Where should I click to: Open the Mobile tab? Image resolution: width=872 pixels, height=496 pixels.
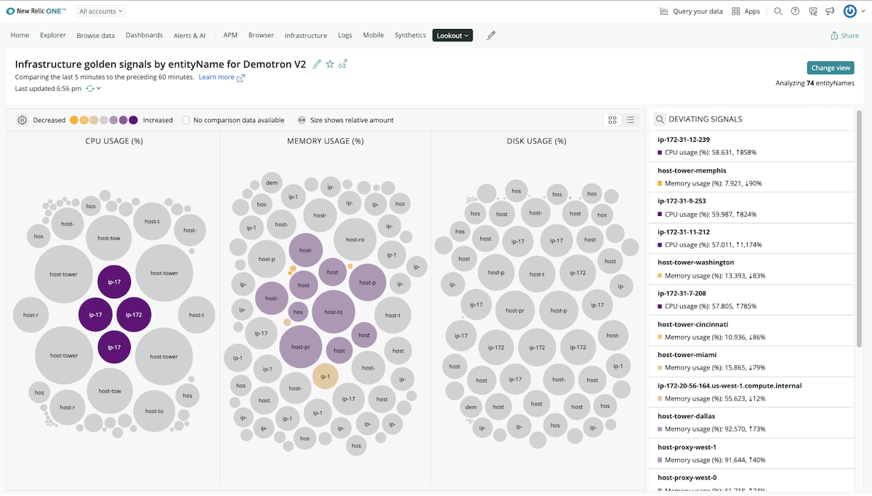(374, 35)
